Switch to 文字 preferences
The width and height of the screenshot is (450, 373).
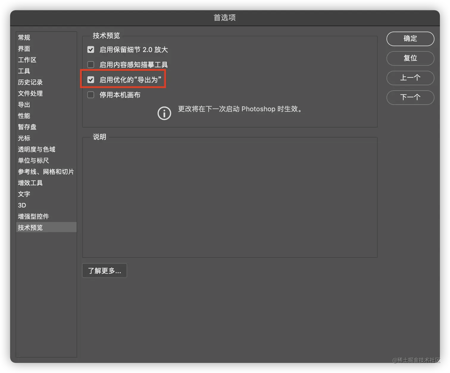pyautogui.click(x=46, y=194)
